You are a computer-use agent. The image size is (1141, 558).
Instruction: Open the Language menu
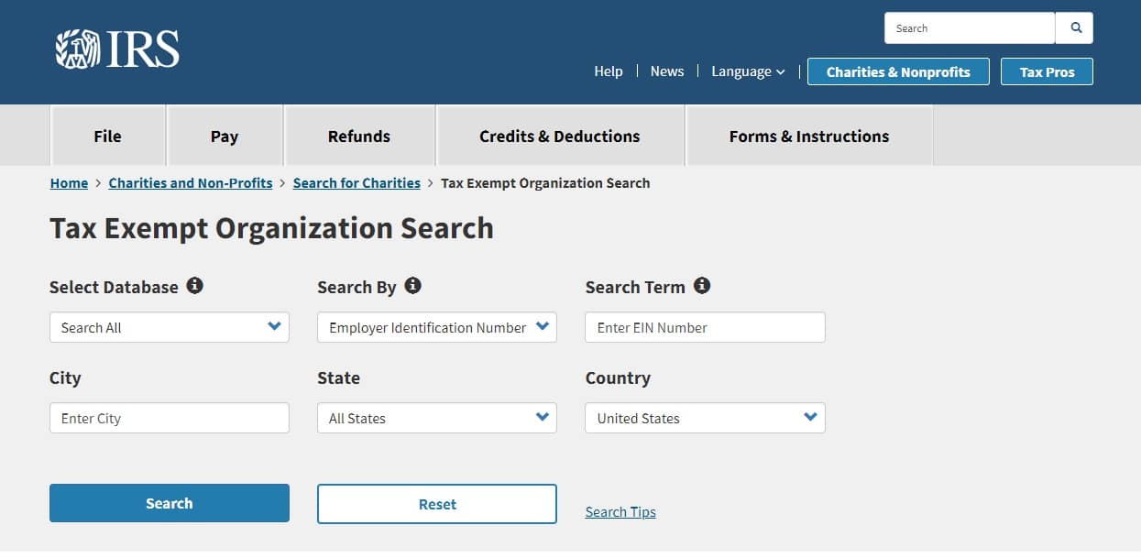point(748,71)
